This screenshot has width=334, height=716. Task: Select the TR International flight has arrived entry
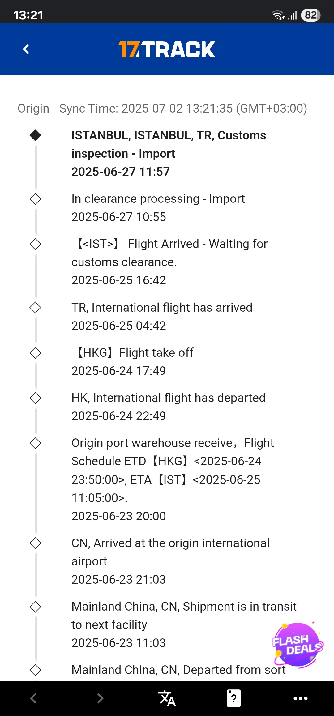pyautogui.click(x=162, y=316)
